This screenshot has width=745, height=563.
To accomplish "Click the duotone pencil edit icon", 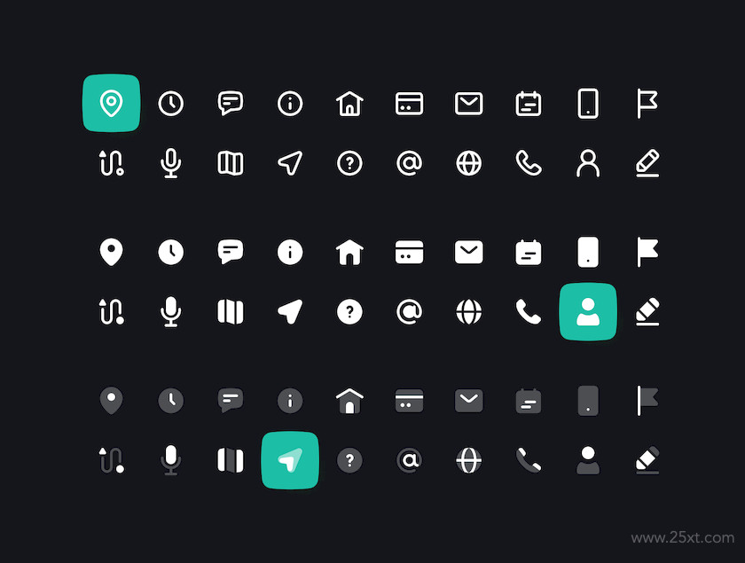I will [647, 460].
